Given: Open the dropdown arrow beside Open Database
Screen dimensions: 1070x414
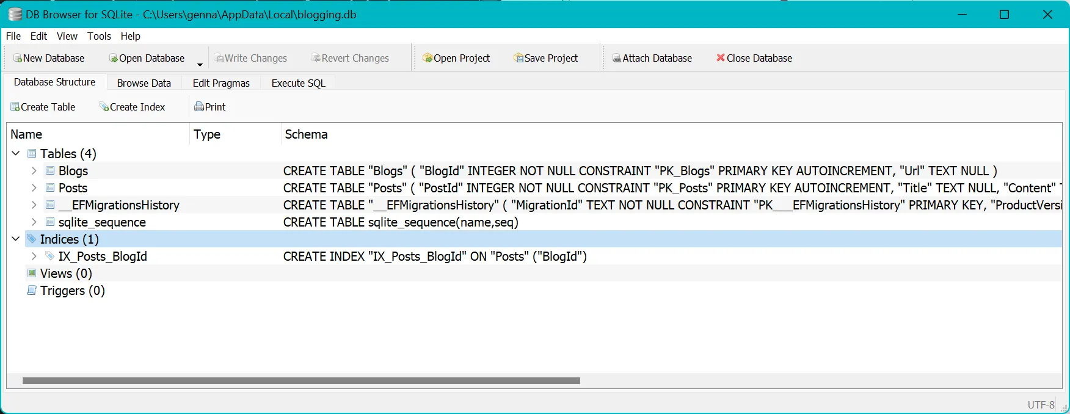Looking at the screenshot, I should (x=200, y=64).
